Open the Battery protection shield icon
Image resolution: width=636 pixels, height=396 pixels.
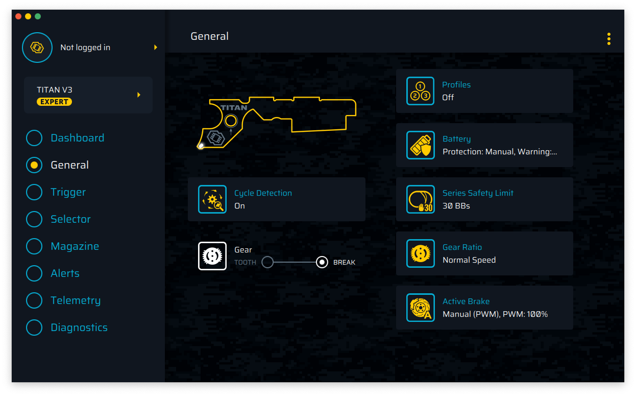point(420,145)
